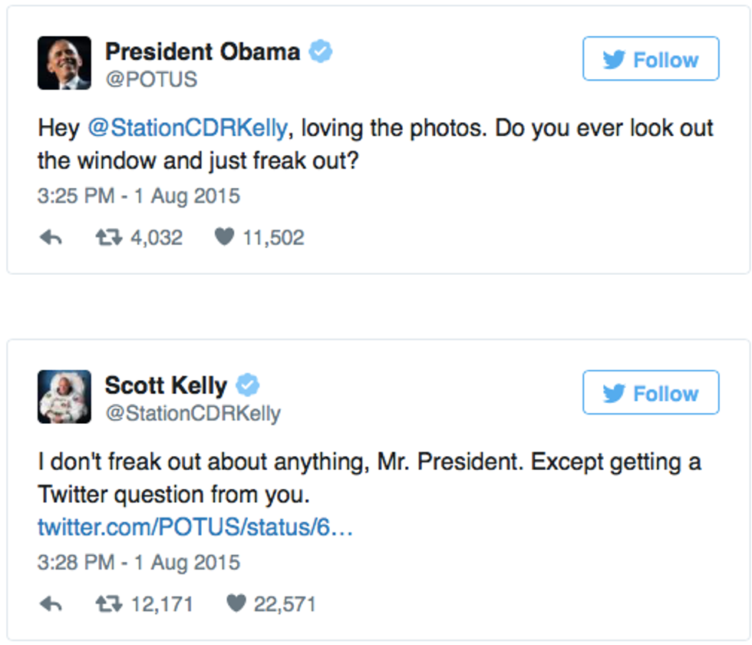Retweet President Obama's tweet
752x645 pixels.
click(107, 238)
